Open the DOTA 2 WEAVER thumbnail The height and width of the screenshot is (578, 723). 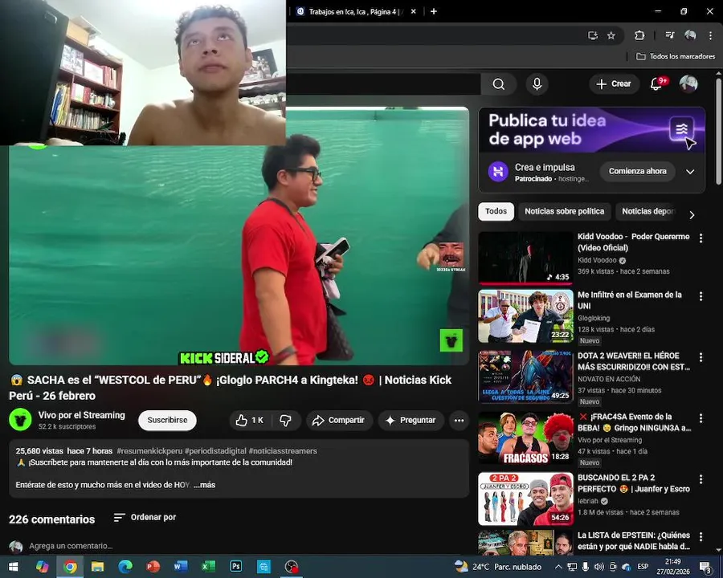tap(525, 377)
